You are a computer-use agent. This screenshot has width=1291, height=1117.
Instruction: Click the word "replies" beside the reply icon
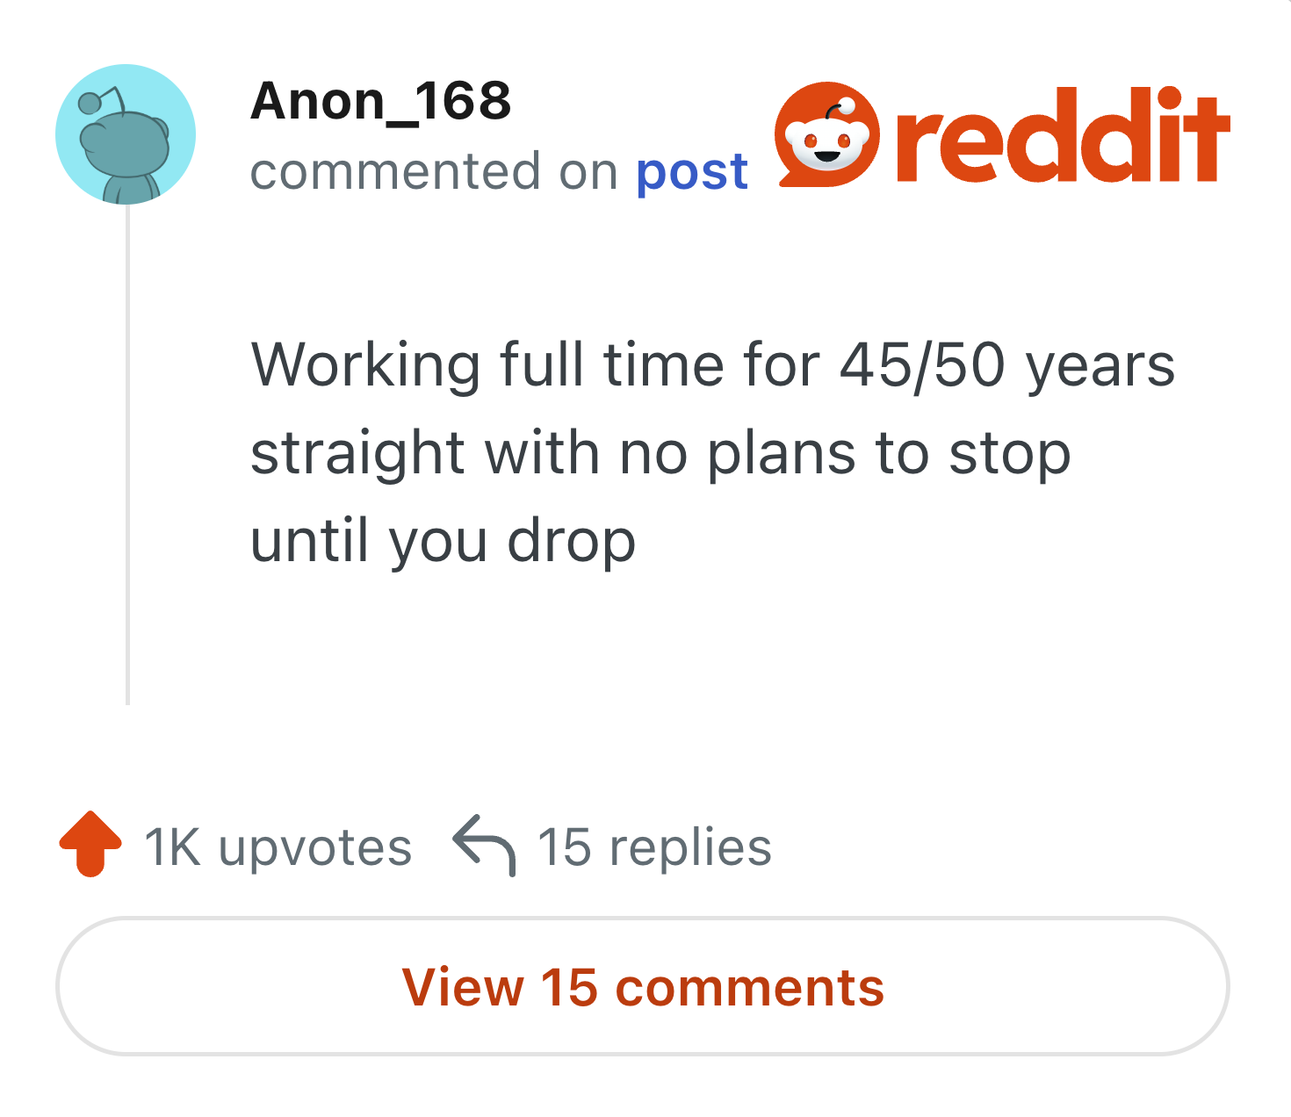pyautogui.click(x=690, y=850)
